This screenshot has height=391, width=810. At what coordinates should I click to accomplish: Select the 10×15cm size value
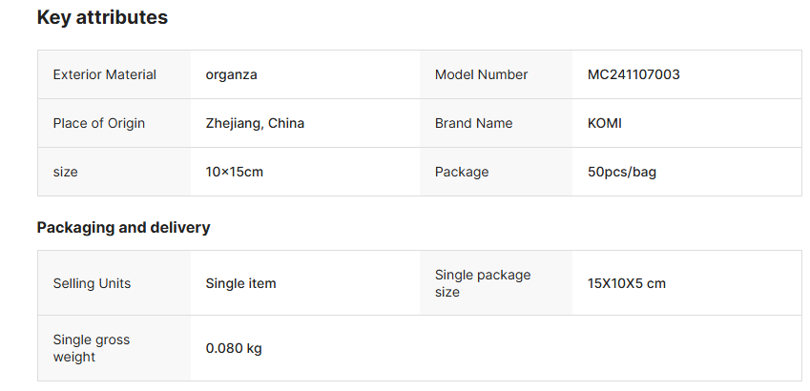click(235, 172)
